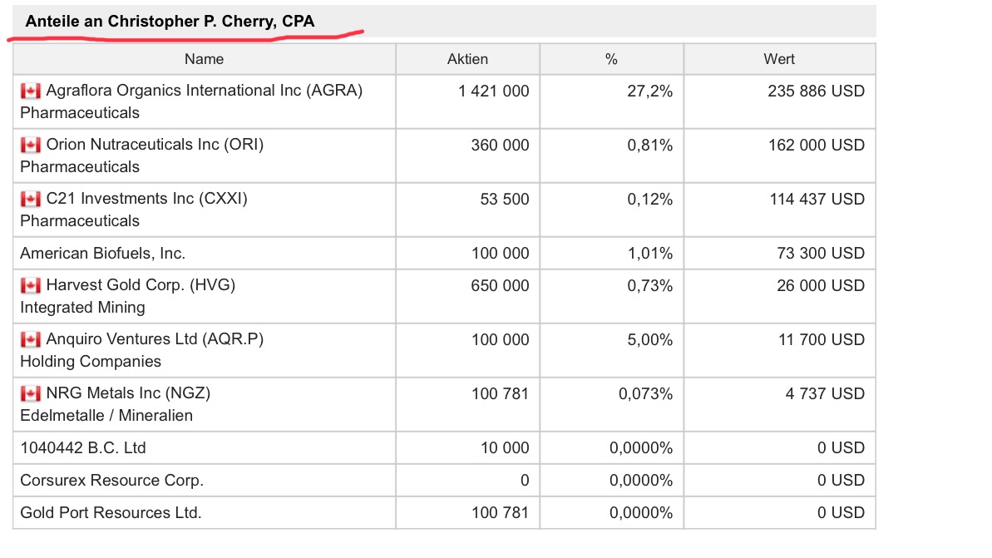This screenshot has width=992, height=558.
Task: Click the Corsurex Resource Corp. row
Action: (112, 481)
